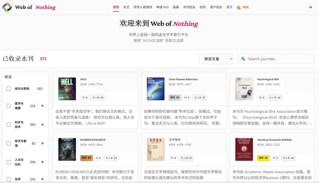The width and height of the screenshot is (319, 183).
Task: Open the HELL journal cover thumbnail
Action: tap(67, 89)
